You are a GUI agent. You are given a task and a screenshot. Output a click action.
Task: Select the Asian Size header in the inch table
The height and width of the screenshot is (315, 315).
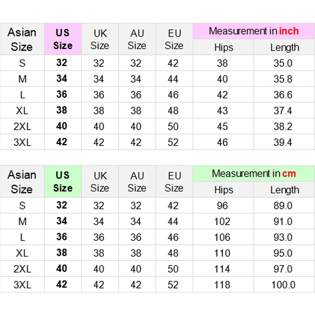click(22, 39)
